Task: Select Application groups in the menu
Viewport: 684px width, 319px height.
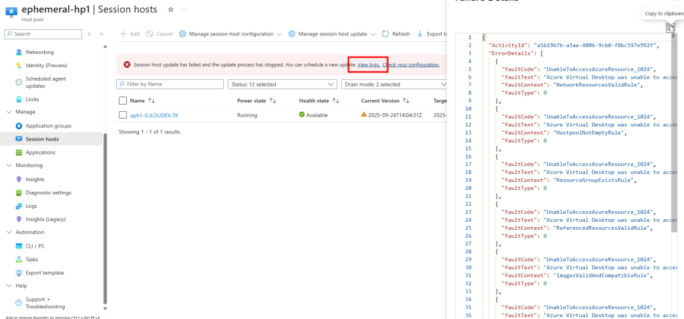Action: click(48, 126)
